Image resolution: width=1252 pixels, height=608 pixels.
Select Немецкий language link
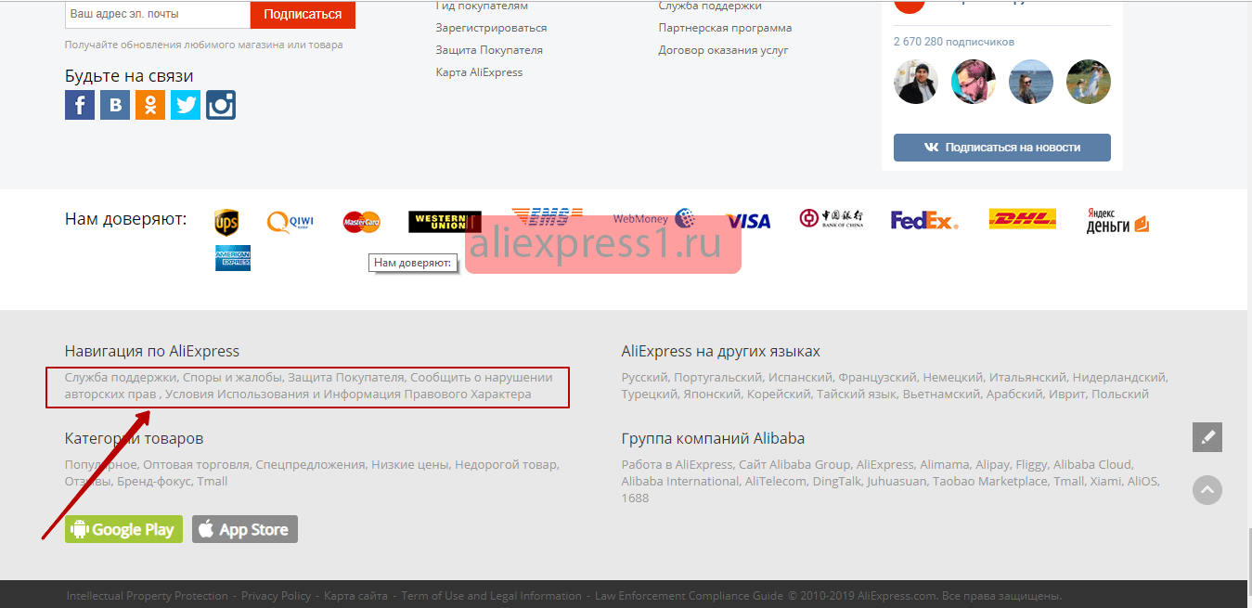pyautogui.click(x=952, y=377)
